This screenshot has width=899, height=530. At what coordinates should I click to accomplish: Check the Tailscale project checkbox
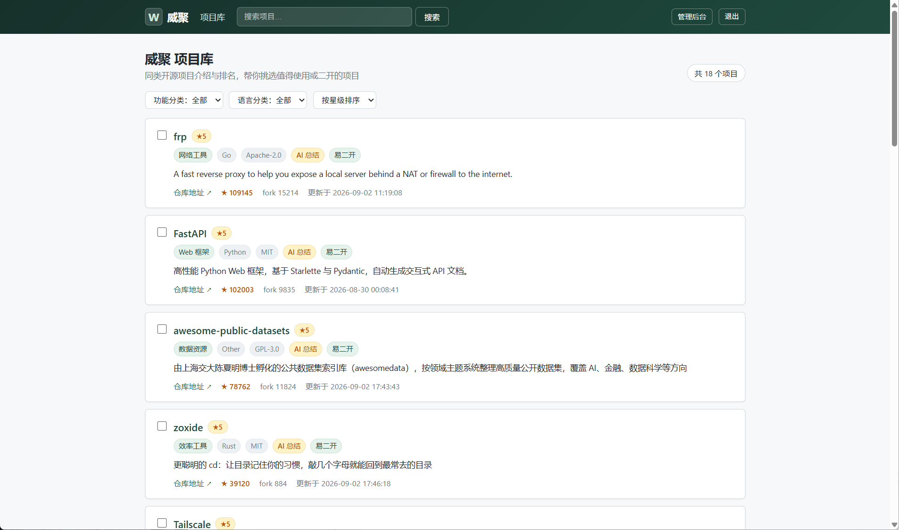[162, 523]
